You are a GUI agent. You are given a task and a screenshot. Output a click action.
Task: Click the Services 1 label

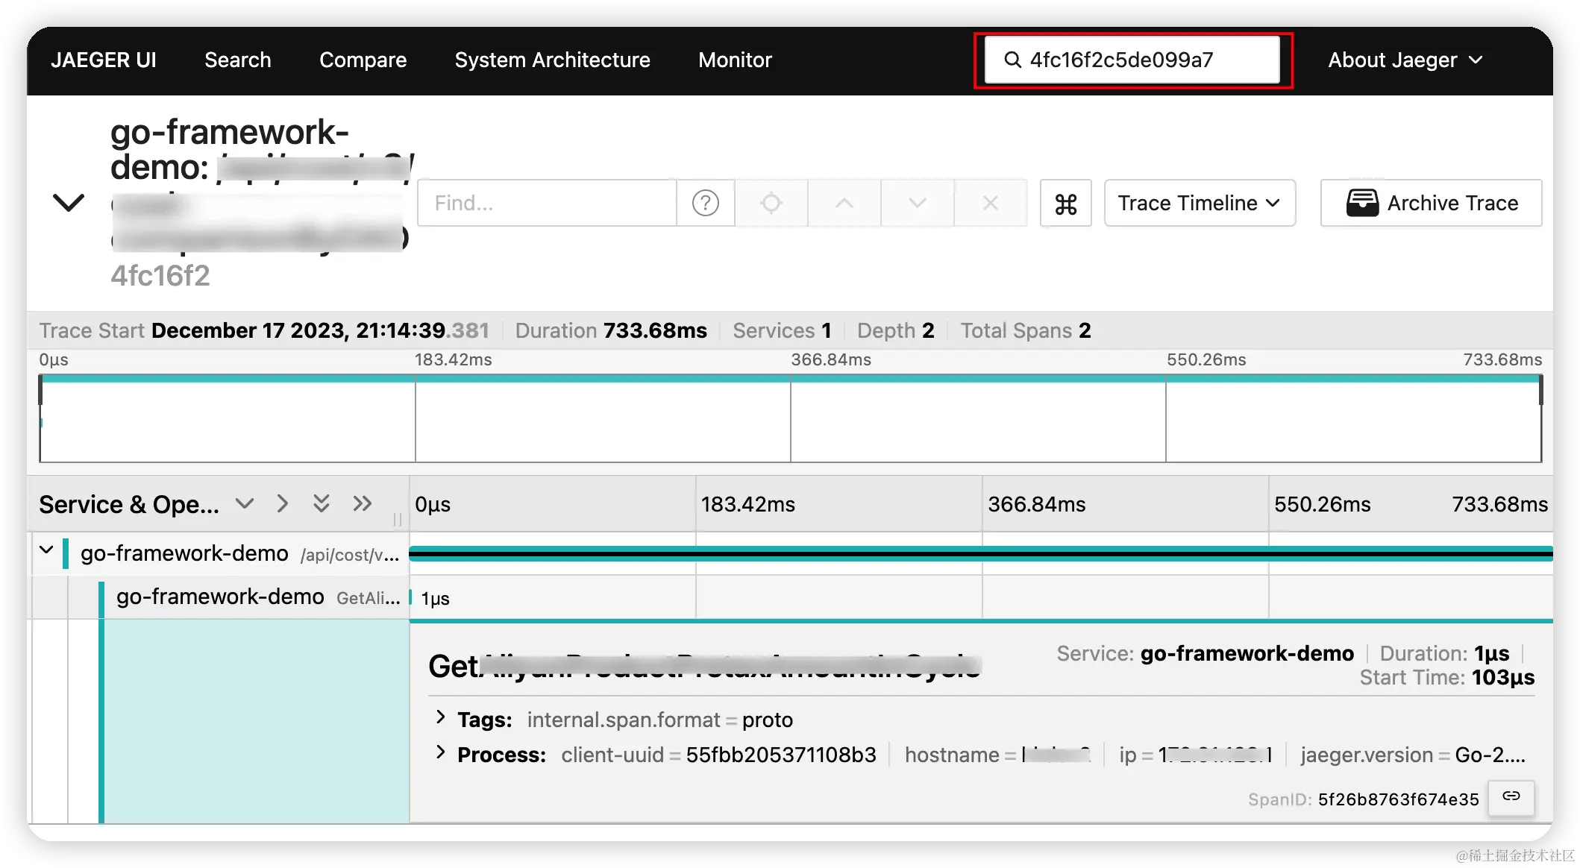pyautogui.click(x=782, y=330)
